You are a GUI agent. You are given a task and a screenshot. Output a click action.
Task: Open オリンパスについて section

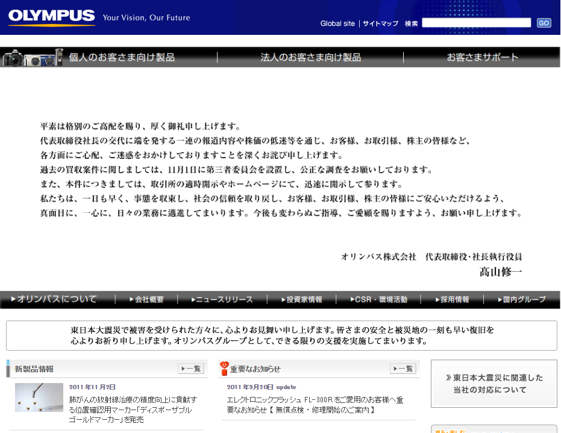[x=54, y=299]
